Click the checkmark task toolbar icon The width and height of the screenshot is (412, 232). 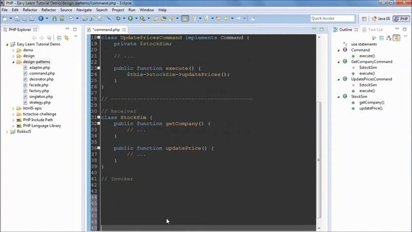tap(71, 19)
